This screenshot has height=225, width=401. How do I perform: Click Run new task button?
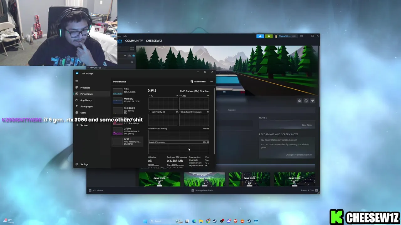tap(198, 82)
